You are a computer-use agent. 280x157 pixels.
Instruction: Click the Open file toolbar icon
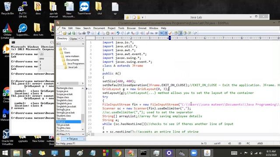coord(64,33)
